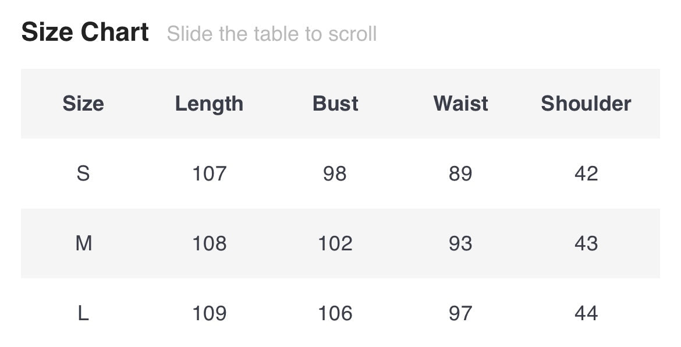Viewport: 681px width, 347px height.
Task: Select the waist value 89 in S row
Action: [x=460, y=173]
